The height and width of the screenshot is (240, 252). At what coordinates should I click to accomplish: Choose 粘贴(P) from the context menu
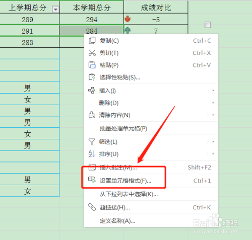(151, 65)
